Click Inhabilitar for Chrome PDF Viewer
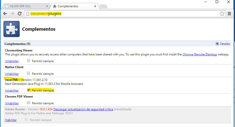Viewport: 235px width, 127px height. click(x=12, y=103)
